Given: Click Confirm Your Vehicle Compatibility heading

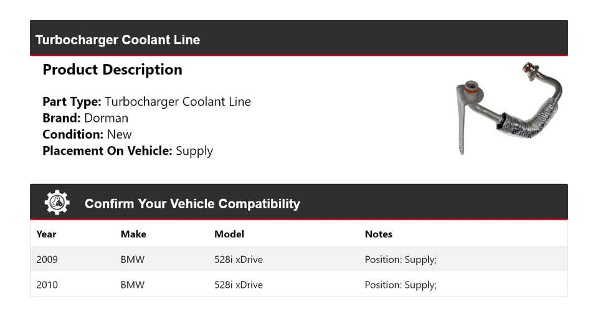Looking at the screenshot, I should (x=192, y=204).
